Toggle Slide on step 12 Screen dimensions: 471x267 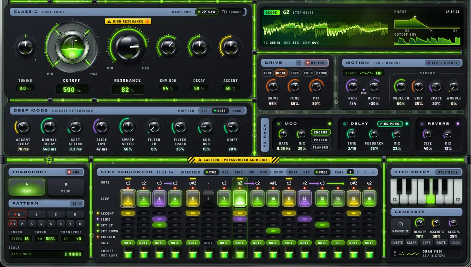pyautogui.click(x=304, y=219)
